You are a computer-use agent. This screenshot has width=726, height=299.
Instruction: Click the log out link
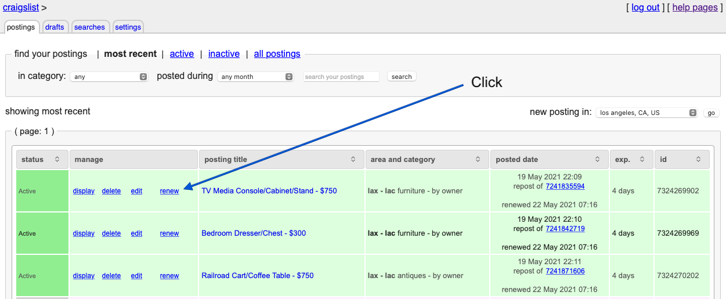tap(645, 8)
